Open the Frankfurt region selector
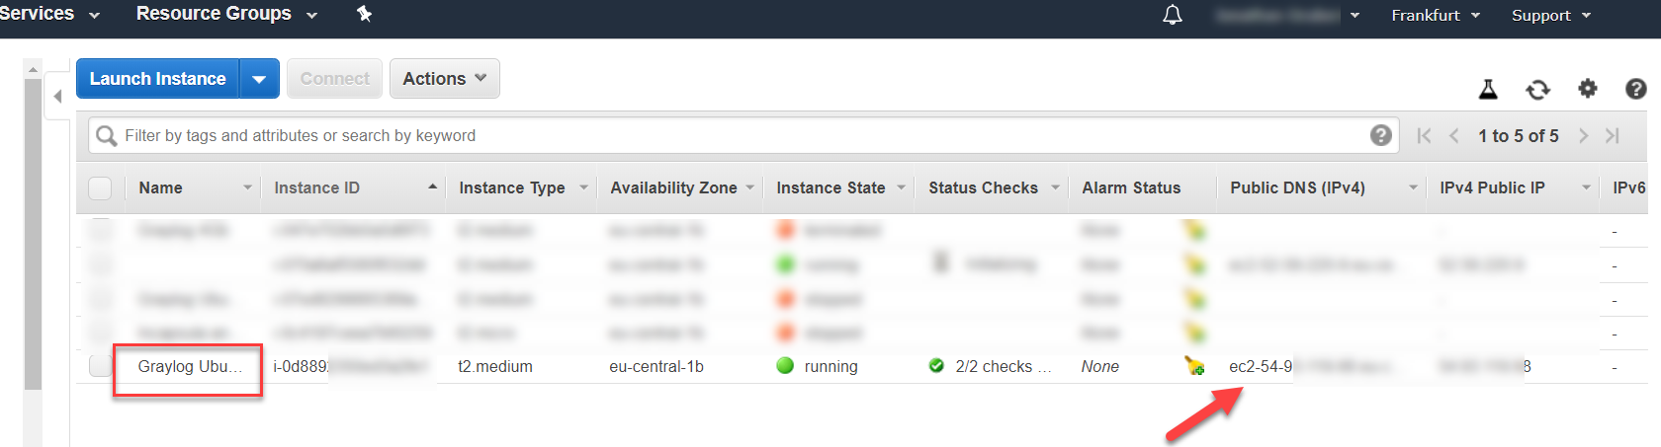Image resolution: width=1661 pixels, height=447 pixels. 1436,15
